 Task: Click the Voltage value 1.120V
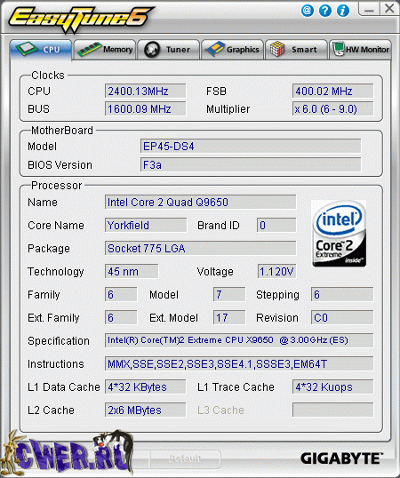276,271
